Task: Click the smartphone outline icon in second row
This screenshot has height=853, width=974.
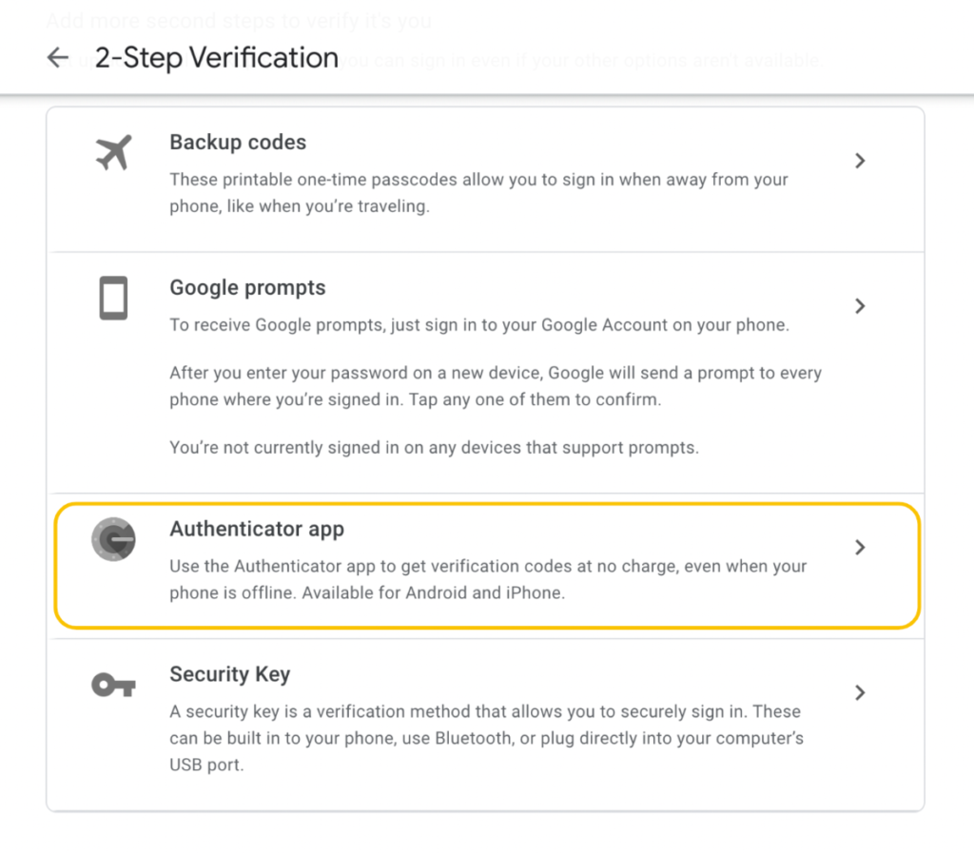Action: (x=113, y=298)
